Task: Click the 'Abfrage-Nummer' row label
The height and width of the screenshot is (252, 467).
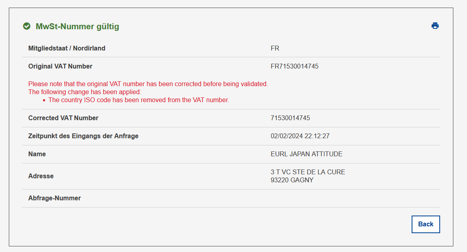Action: [x=55, y=198]
